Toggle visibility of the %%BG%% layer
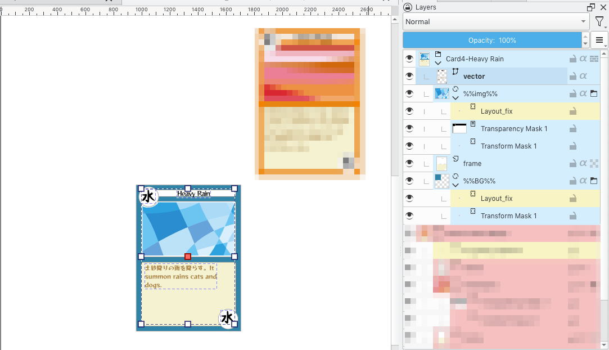 [409, 181]
